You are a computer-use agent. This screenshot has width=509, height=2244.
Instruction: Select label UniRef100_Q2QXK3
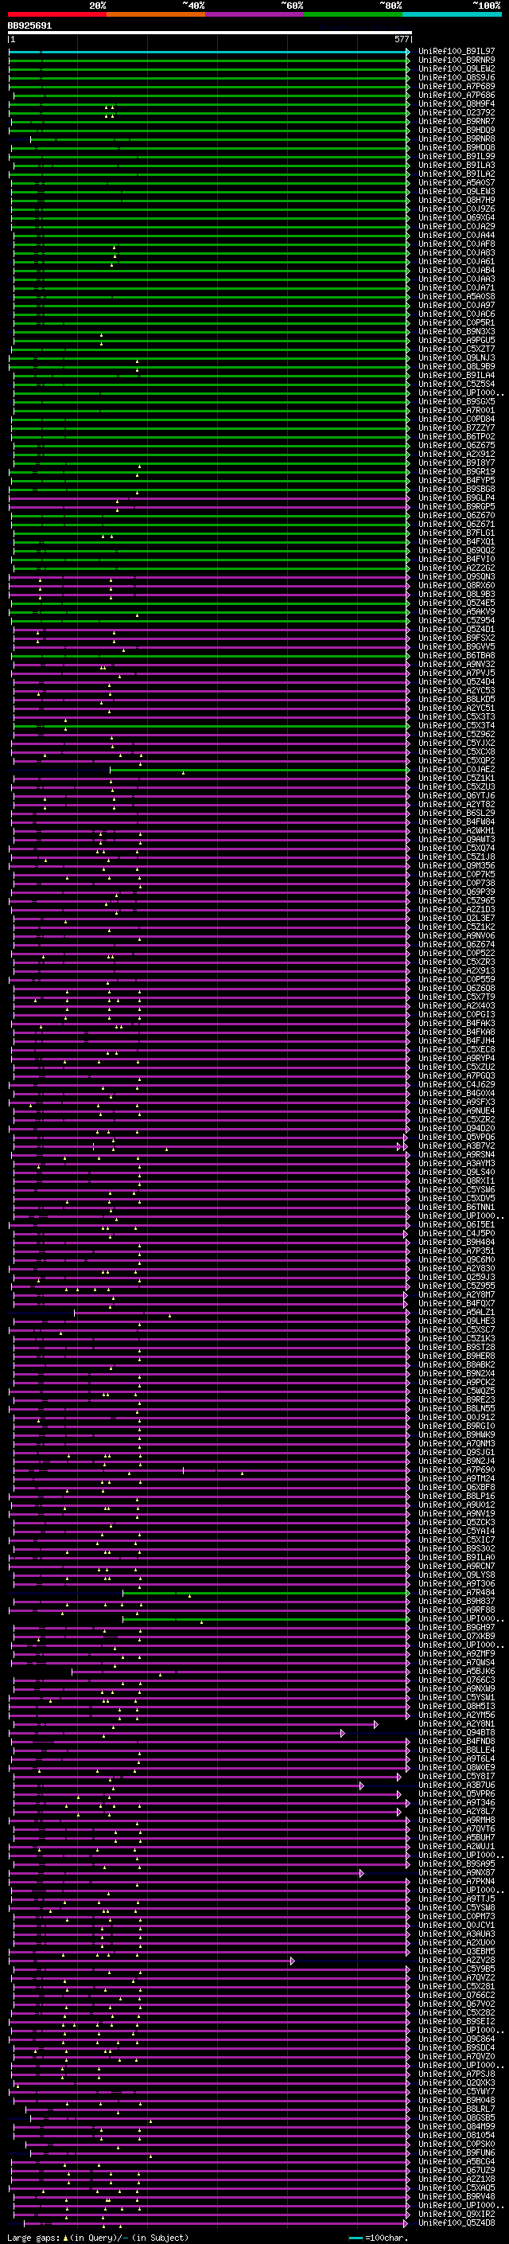(457, 2082)
